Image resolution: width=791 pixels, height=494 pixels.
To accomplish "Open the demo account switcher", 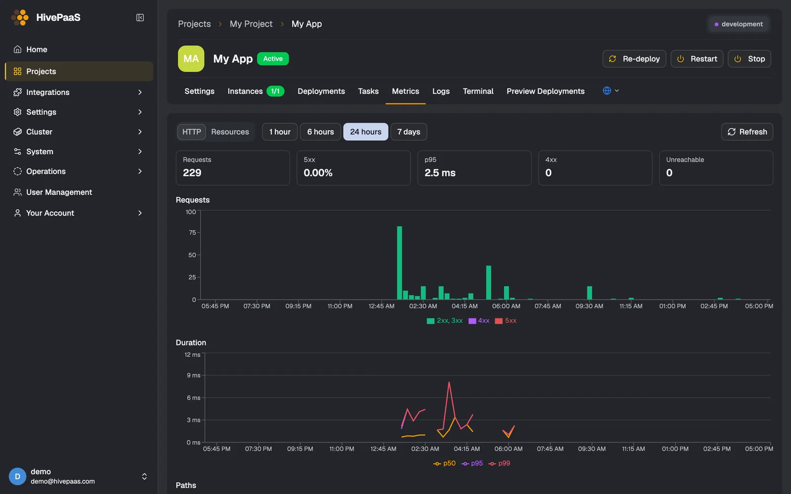I will tap(144, 476).
